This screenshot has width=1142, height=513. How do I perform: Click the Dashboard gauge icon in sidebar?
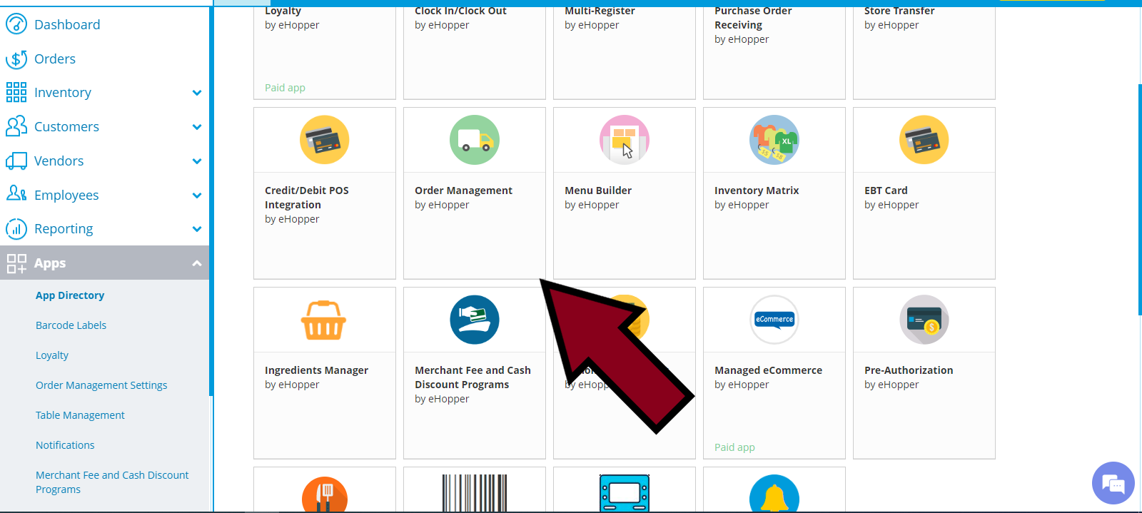(x=16, y=24)
